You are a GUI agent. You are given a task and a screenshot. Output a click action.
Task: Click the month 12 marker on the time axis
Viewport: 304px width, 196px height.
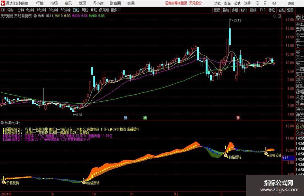click(176, 194)
